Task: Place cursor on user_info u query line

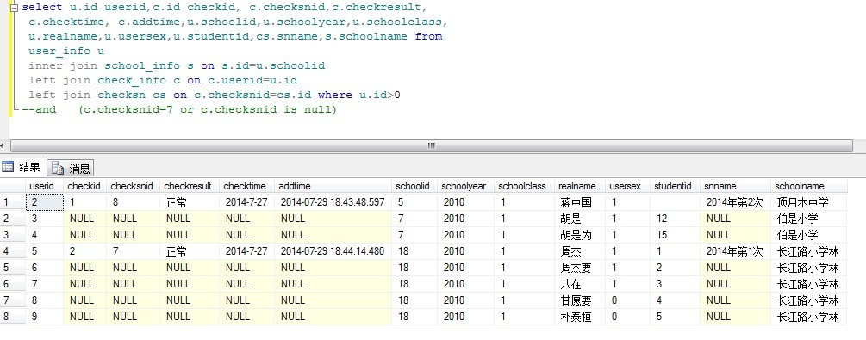Action: [x=66, y=52]
